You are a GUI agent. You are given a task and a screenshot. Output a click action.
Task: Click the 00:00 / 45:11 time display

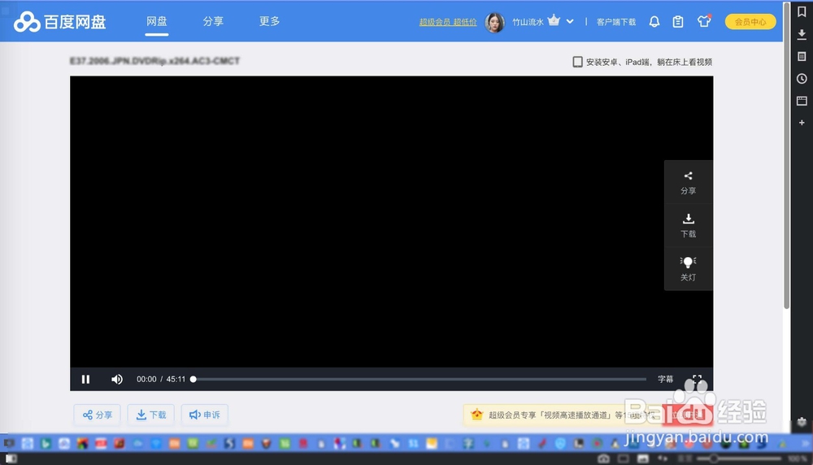[161, 379]
